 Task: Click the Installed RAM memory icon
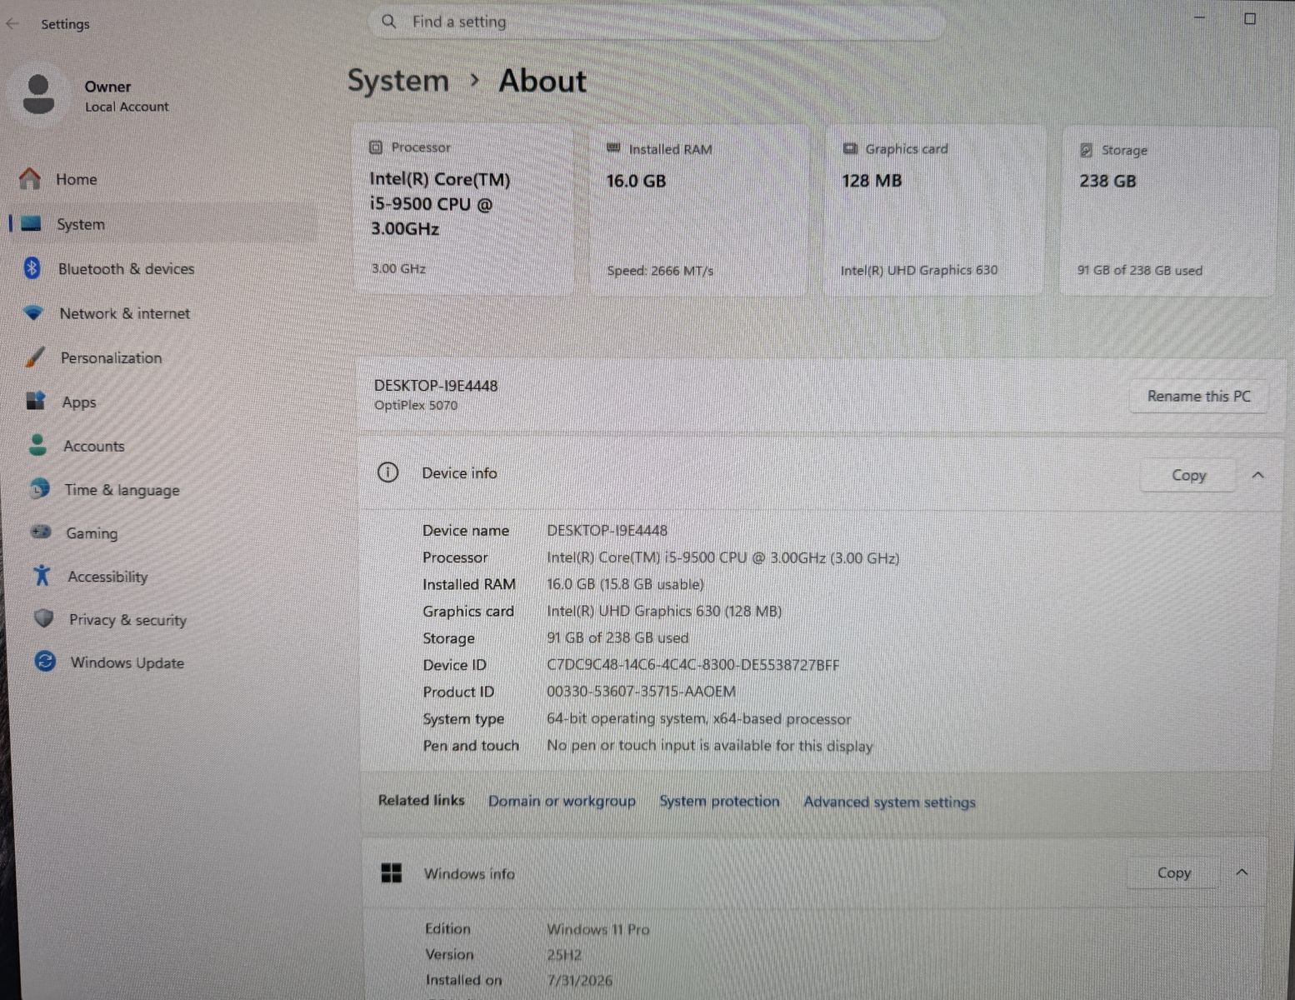coord(613,148)
